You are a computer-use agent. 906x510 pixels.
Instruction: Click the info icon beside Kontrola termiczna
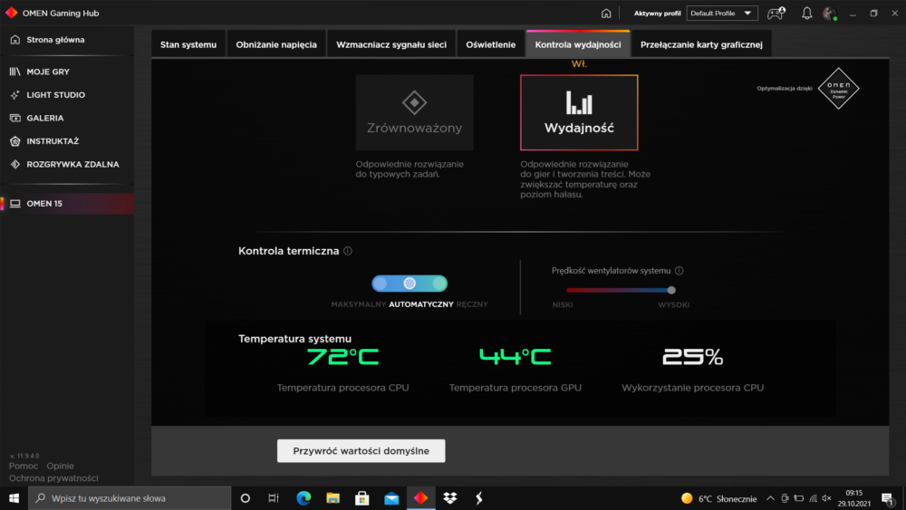pyautogui.click(x=348, y=251)
